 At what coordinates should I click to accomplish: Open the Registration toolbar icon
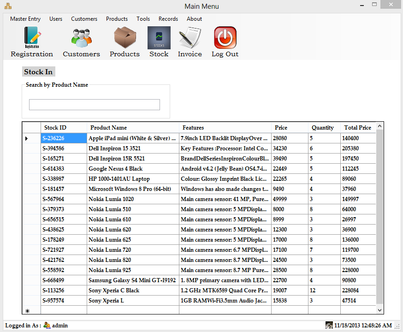[32, 38]
